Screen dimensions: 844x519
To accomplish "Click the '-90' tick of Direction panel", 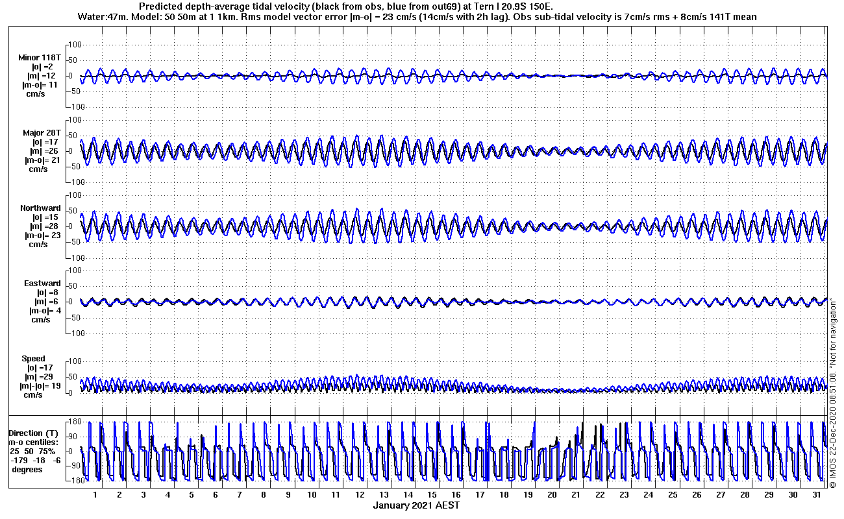I will pos(74,466).
